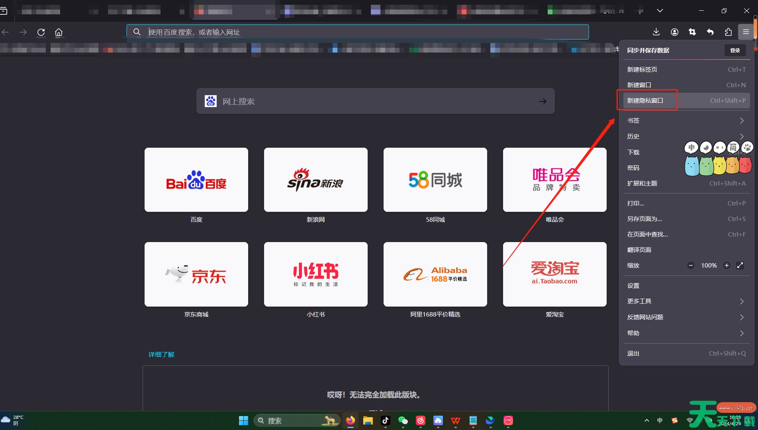Open the extensions puzzle icon

(x=728, y=32)
